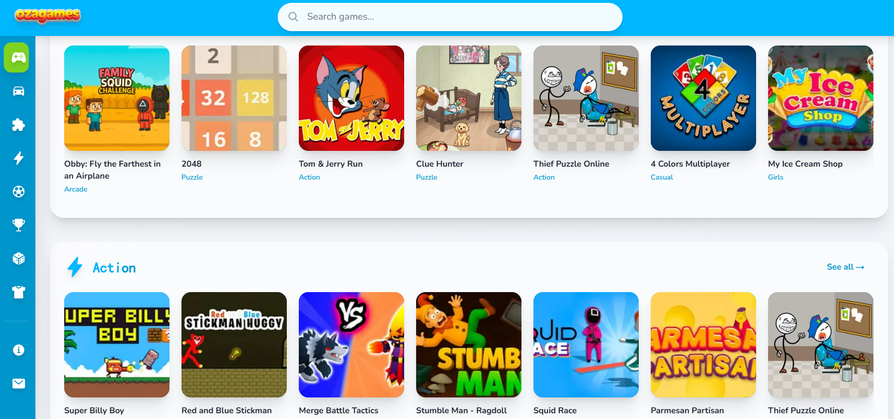
Task: Open the Super Billy Boy game thumbnail
Action: click(117, 345)
